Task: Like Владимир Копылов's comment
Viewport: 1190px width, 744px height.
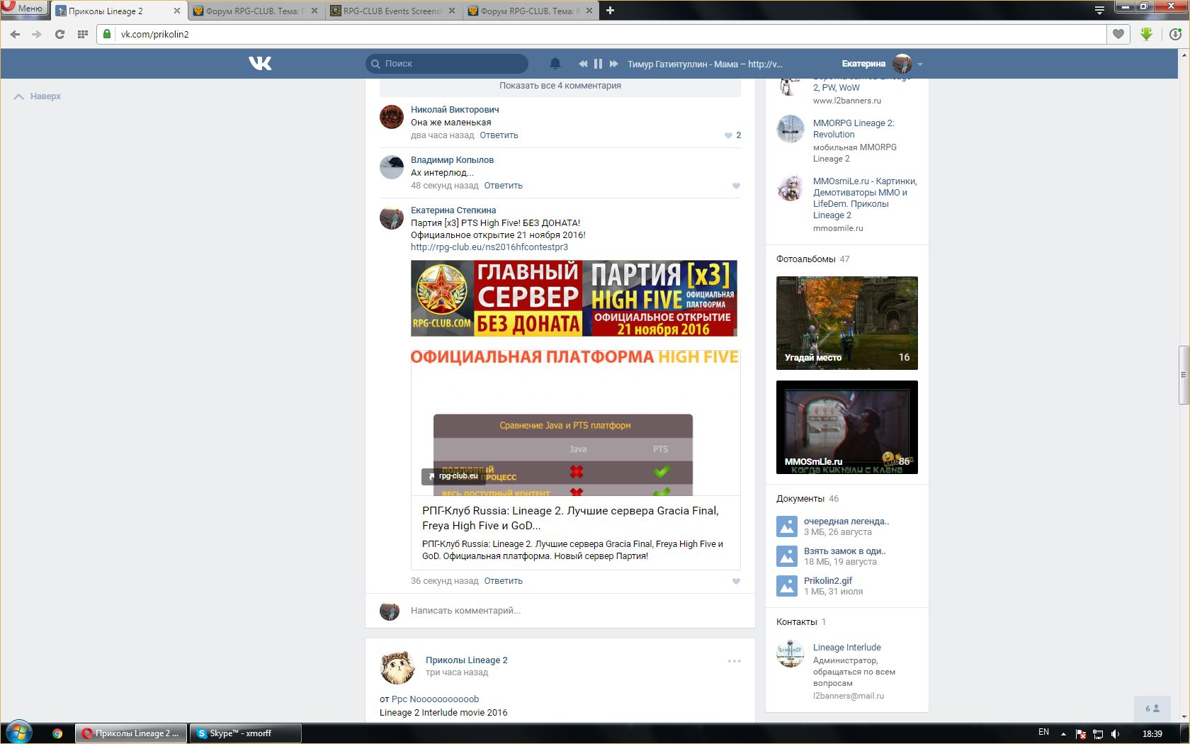Action: tap(736, 186)
